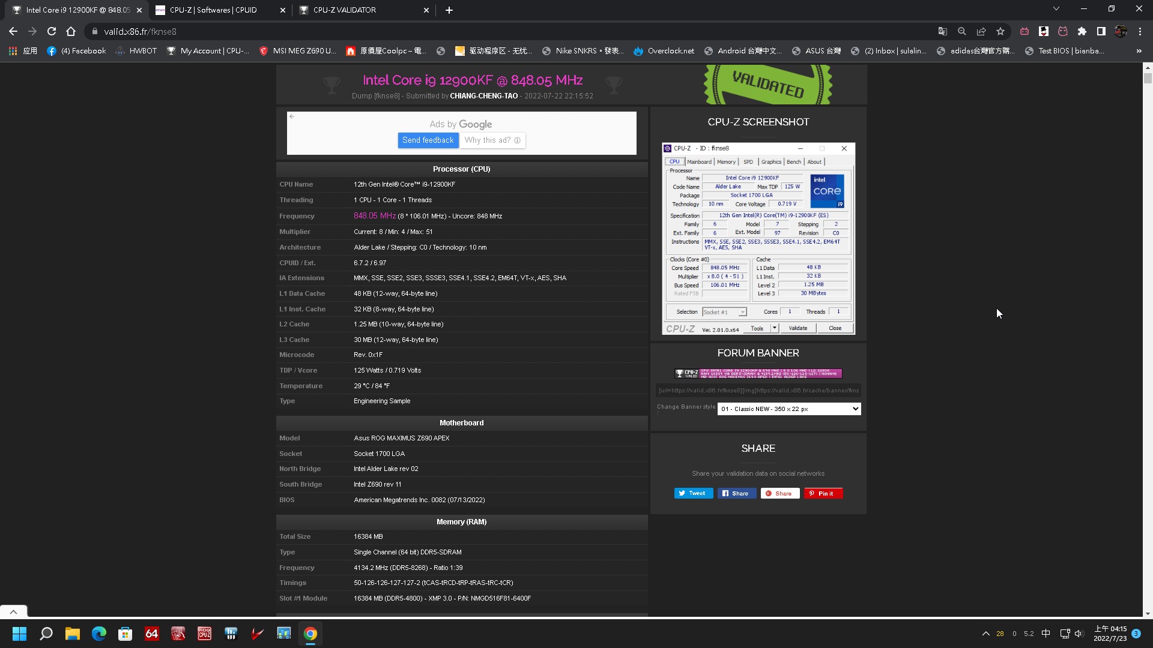
Task: Expand the bottom-left panel chevron
Action: 13,611
